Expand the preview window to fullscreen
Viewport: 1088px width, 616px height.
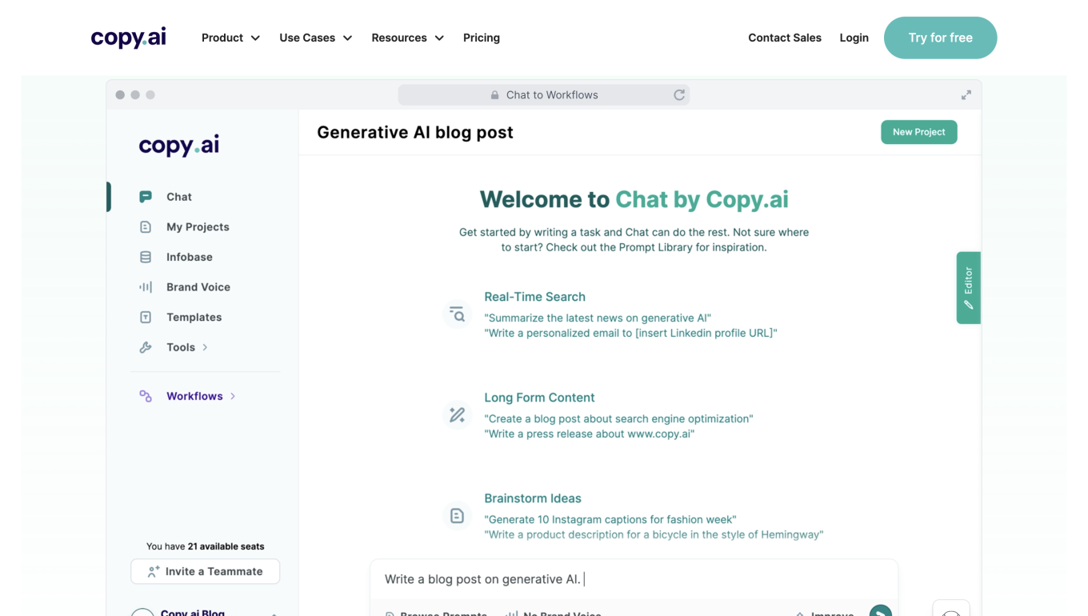pos(966,95)
